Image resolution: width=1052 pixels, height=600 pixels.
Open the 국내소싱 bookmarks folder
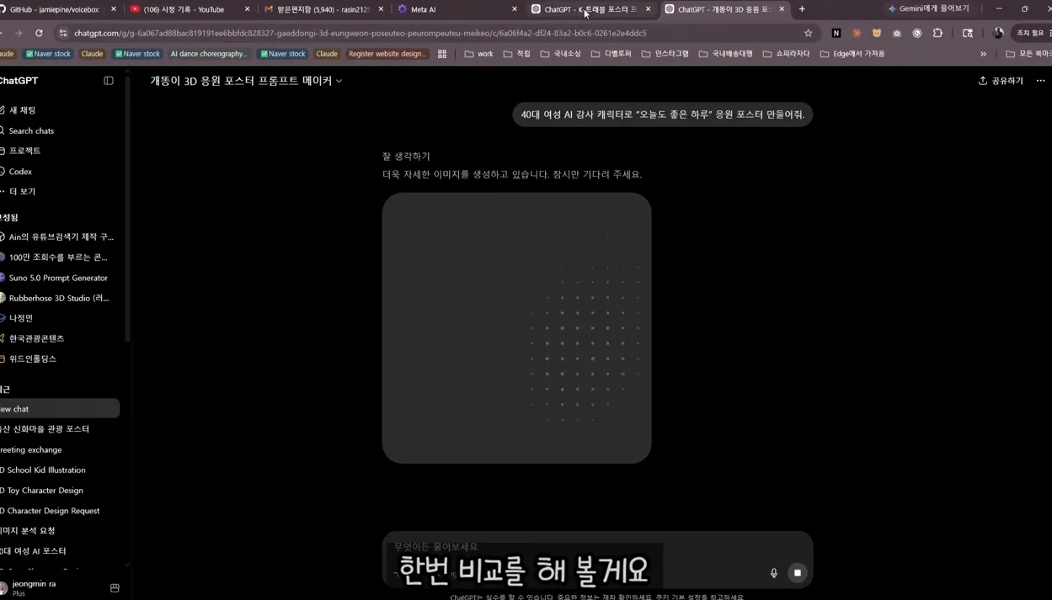[x=560, y=54]
